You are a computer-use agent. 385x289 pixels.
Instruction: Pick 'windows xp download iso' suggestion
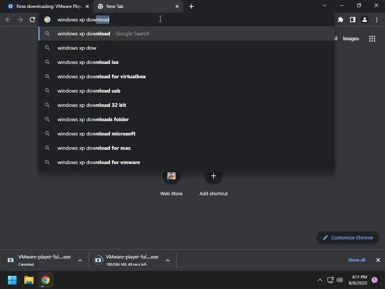pos(186,62)
